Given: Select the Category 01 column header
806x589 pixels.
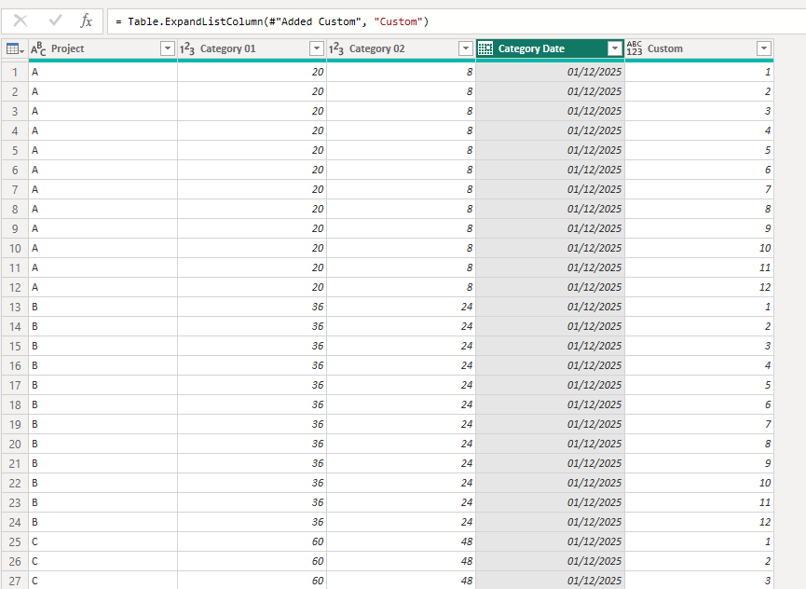Looking at the screenshot, I should (x=252, y=48).
